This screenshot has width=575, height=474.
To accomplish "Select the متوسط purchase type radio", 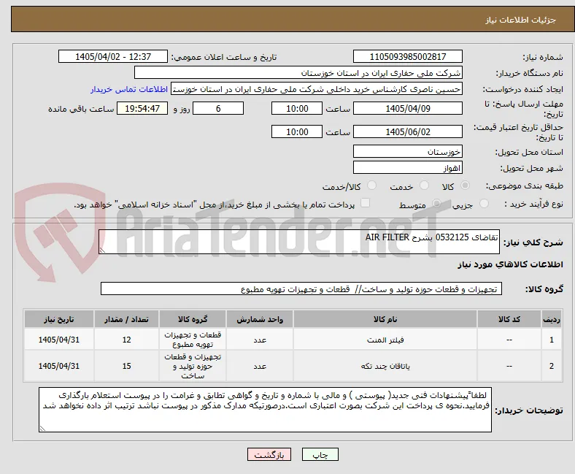I will [436, 204].
